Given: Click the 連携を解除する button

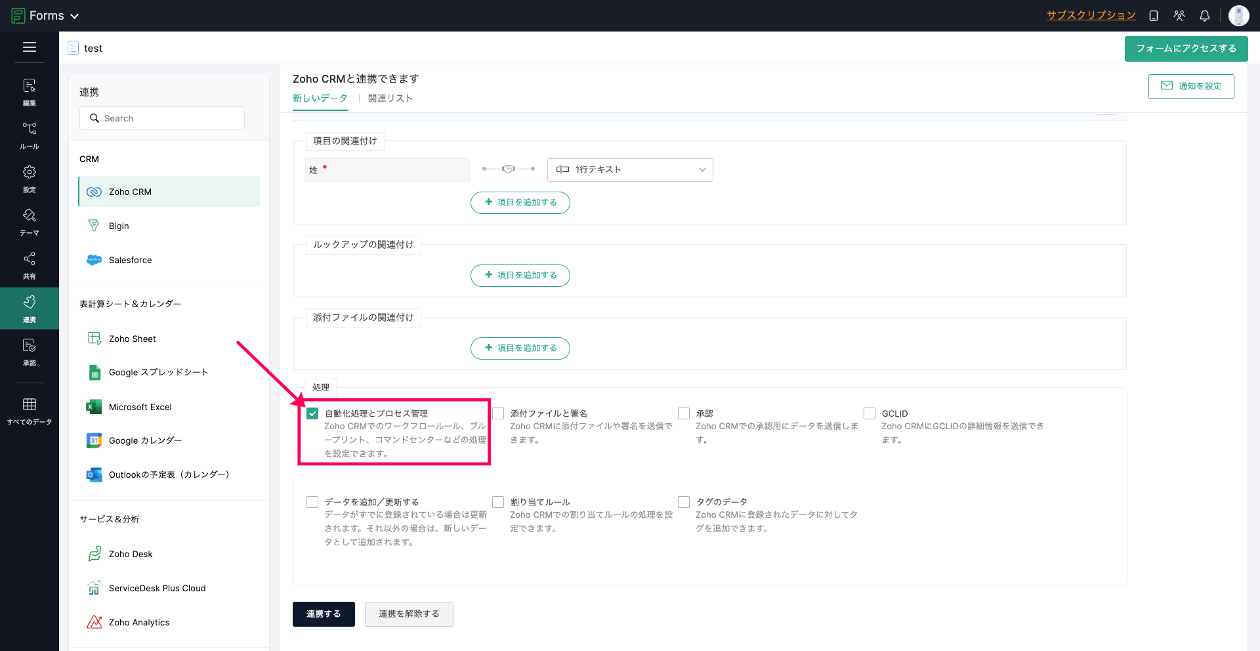Looking at the screenshot, I should pos(409,614).
